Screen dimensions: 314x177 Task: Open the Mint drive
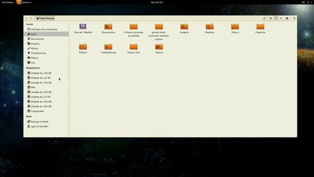46,88
